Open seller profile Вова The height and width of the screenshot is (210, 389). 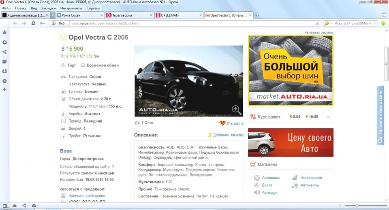coord(66,151)
